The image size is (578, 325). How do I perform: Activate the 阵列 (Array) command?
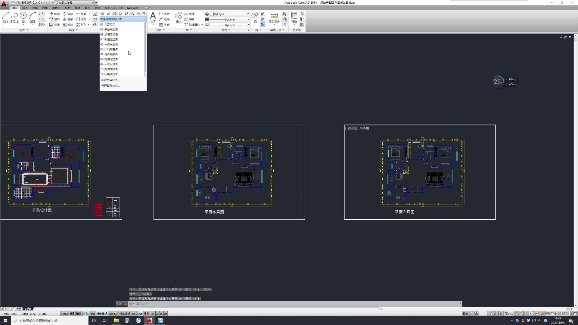pos(81,25)
